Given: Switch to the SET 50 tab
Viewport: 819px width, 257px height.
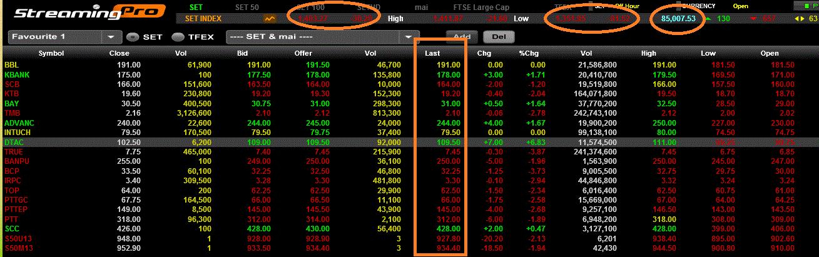Looking at the screenshot, I should [247, 7].
